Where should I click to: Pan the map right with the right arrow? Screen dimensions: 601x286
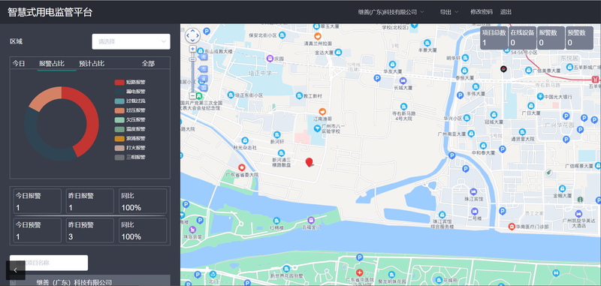click(198, 35)
